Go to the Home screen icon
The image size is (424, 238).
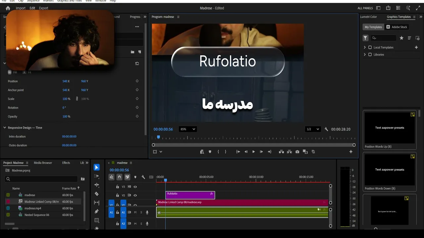[8, 8]
